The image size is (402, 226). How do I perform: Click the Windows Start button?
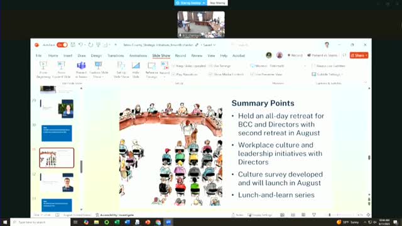5,222
